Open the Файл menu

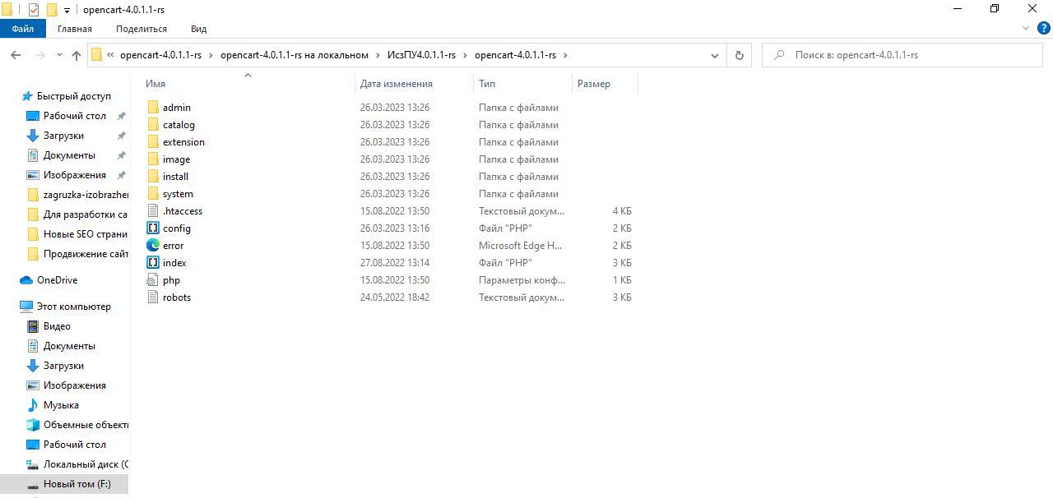tap(23, 29)
